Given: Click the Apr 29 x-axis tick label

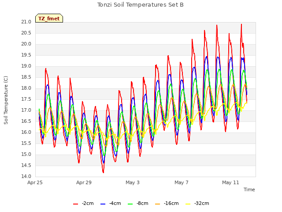Looking at the screenshot, I should (x=84, y=182).
